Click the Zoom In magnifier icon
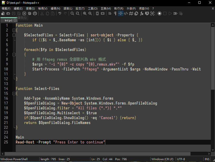 85,13
